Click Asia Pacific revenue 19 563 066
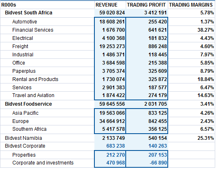This screenshot has width=216, height=169. pos(112,113)
